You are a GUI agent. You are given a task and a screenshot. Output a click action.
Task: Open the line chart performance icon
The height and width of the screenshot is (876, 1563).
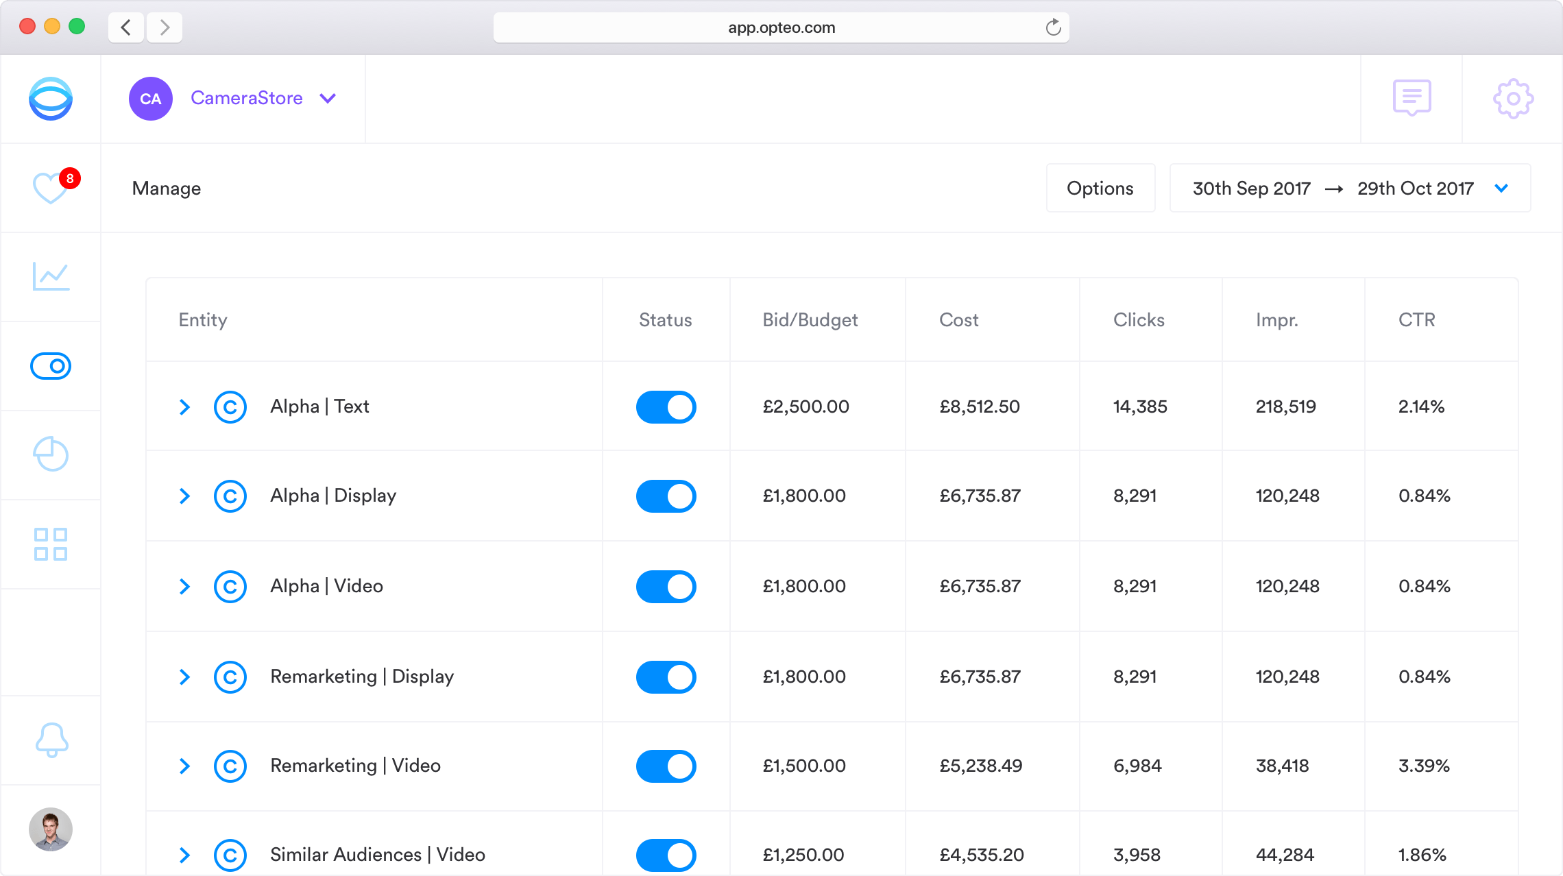[51, 276]
